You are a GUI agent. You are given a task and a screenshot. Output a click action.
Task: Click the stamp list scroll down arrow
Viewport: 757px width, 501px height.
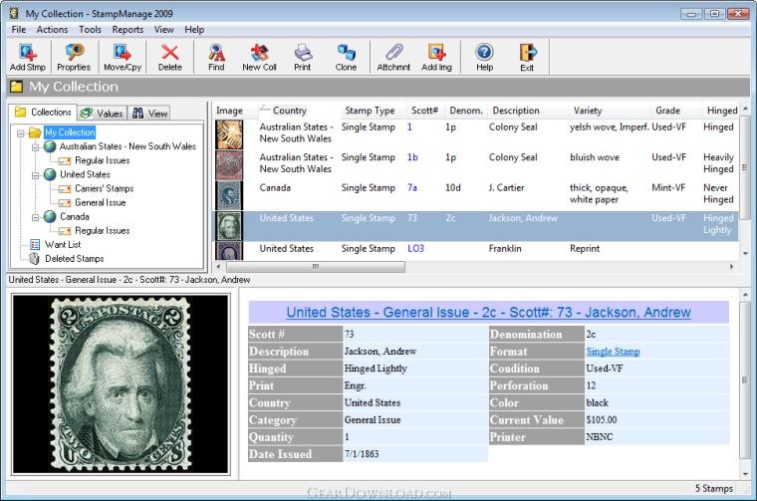[x=745, y=254]
